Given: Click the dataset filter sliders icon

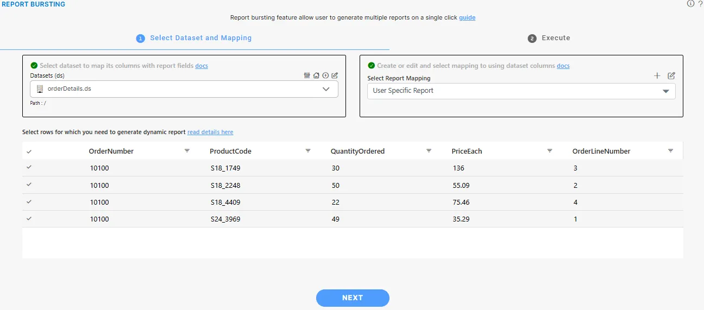Looking at the screenshot, I should [307, 75].
